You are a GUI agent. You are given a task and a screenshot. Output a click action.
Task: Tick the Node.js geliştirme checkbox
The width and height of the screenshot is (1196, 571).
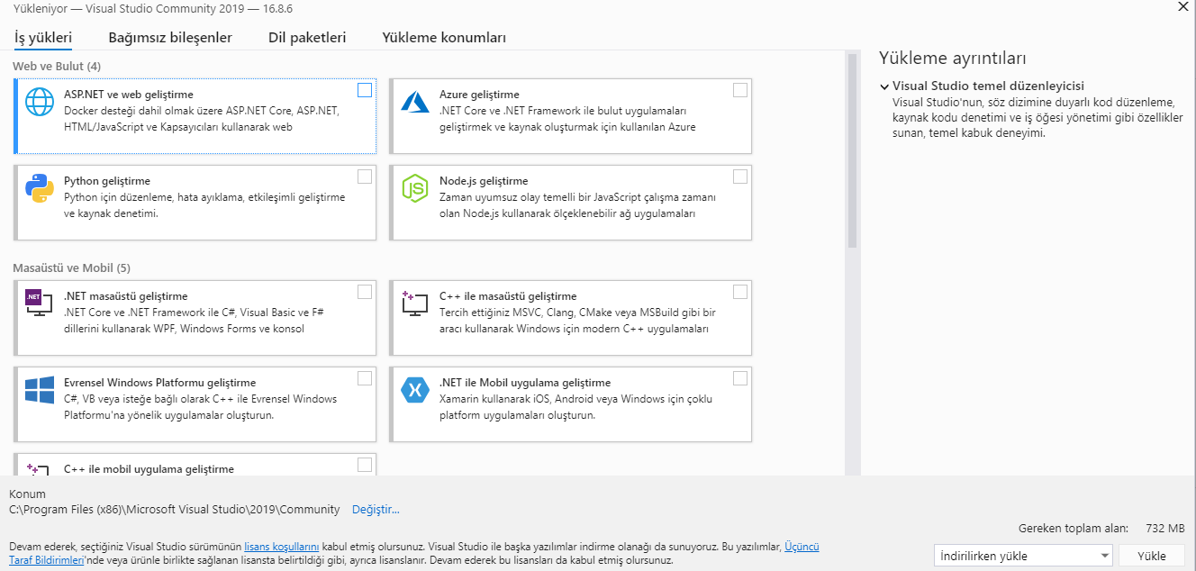pyautogui.click(x=740, y=177)
